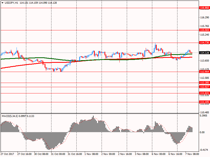210x157 pixels.
Task: Select the 115.503 red price level label
Action: 204,30
